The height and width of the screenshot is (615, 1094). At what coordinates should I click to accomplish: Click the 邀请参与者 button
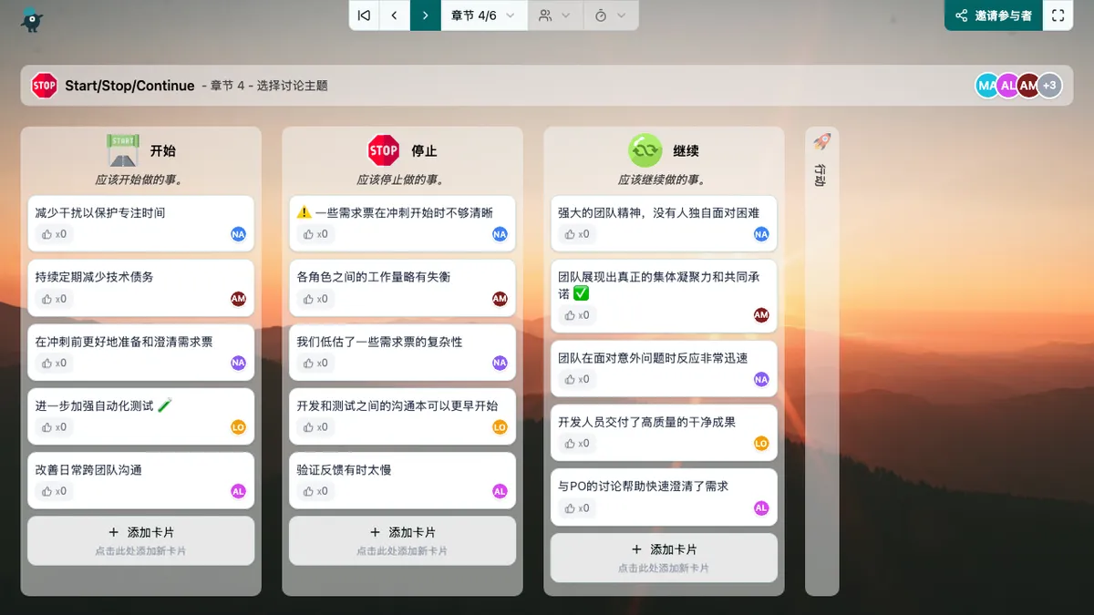click(994, 15)
